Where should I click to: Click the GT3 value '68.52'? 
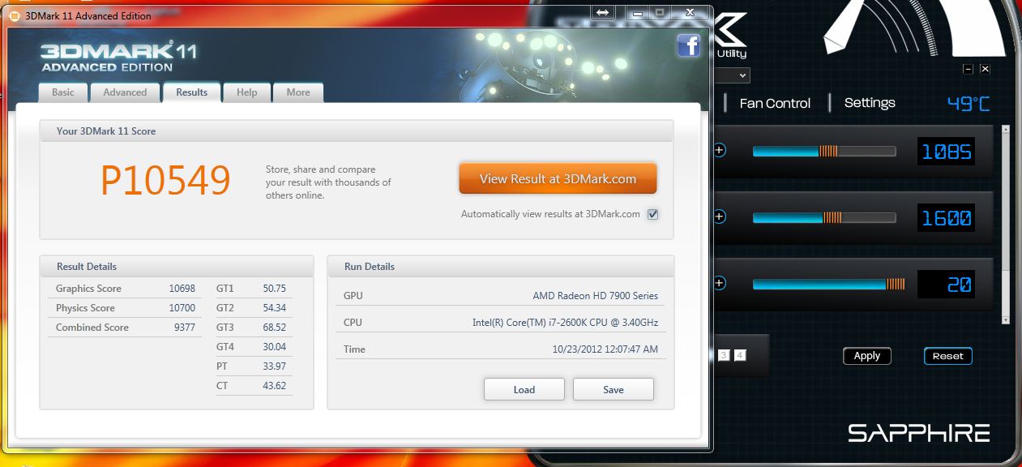pos(274,328)
